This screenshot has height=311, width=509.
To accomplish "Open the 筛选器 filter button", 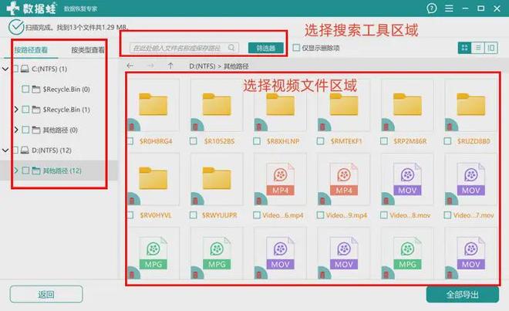I will (x=266, y=48).
